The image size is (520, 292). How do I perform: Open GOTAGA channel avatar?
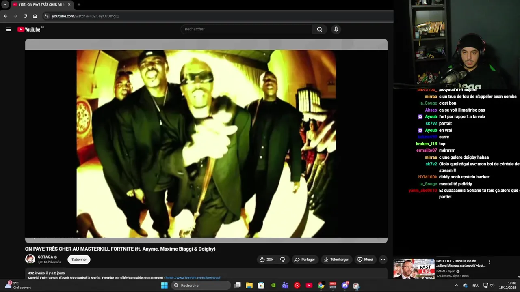click(x=30, y=259)
